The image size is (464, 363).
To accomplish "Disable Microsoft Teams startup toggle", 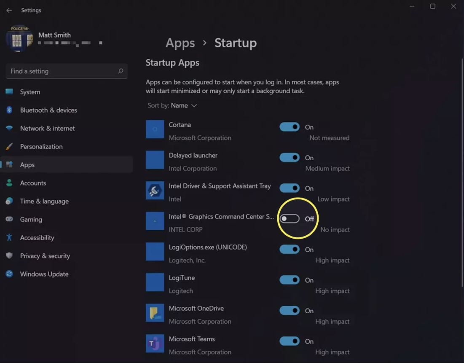I will tap(290, 341).
